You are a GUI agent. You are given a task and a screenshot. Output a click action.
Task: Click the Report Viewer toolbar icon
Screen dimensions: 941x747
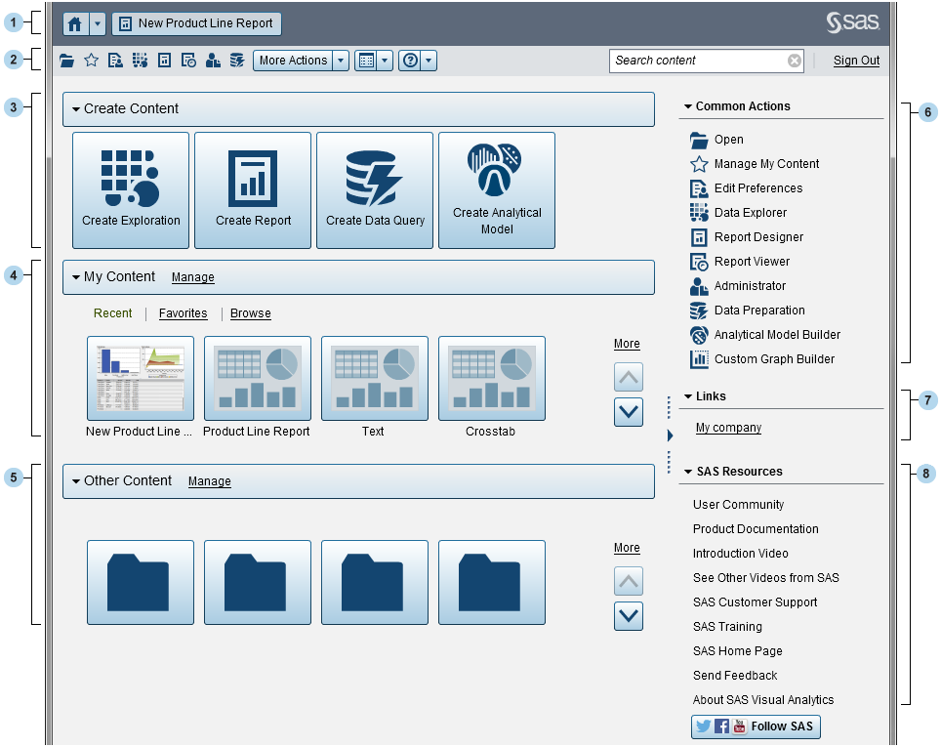coord(187,60)
